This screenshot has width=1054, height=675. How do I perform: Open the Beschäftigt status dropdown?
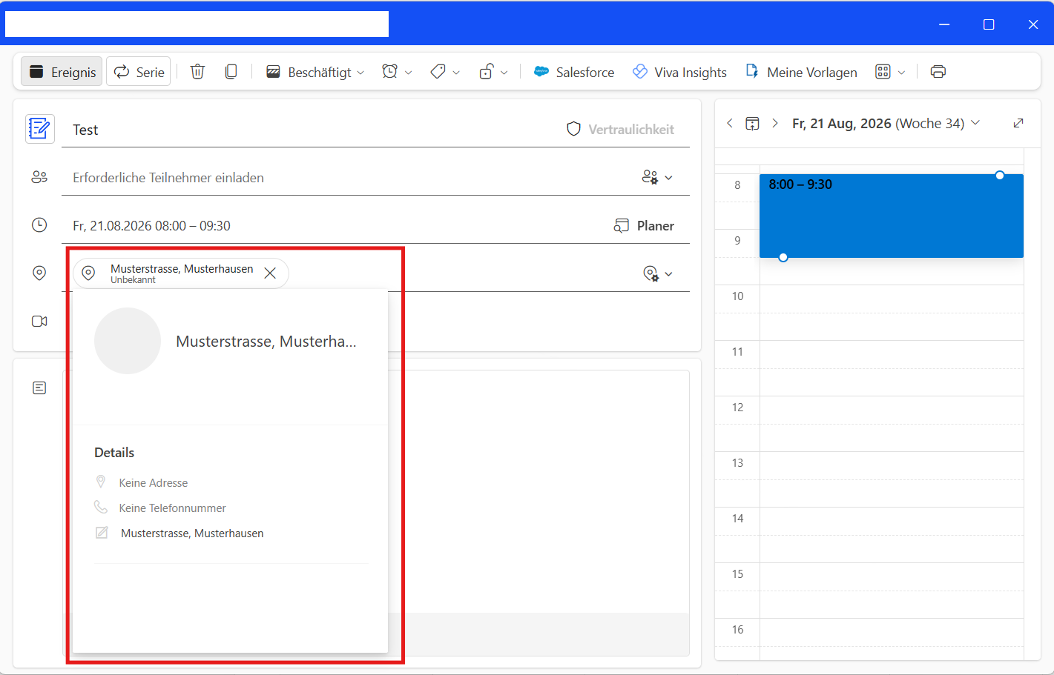(315, 72)
